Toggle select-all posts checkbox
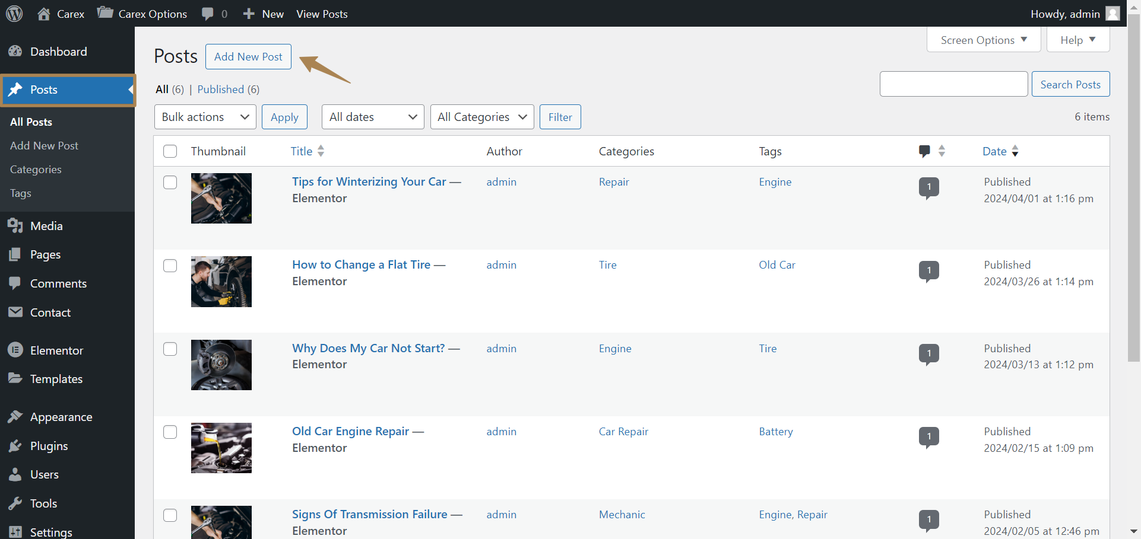The width and height of the screenshot is (1141, 539). click(x=170, y=151)
